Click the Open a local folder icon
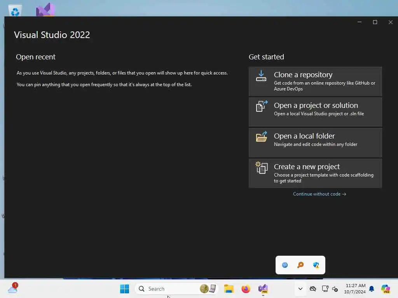The height and width of the screenshot is (298, 398). [262, 137]
